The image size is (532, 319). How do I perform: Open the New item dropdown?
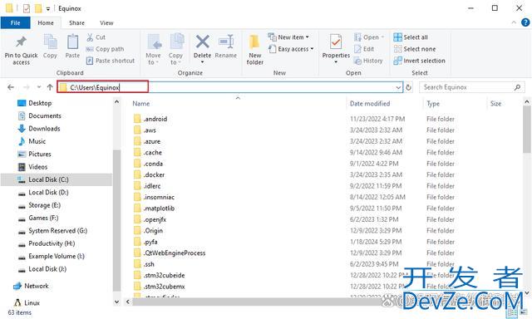(x=288, y=37)
